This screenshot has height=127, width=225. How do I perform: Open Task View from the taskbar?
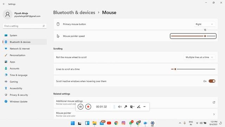(80, 123)
